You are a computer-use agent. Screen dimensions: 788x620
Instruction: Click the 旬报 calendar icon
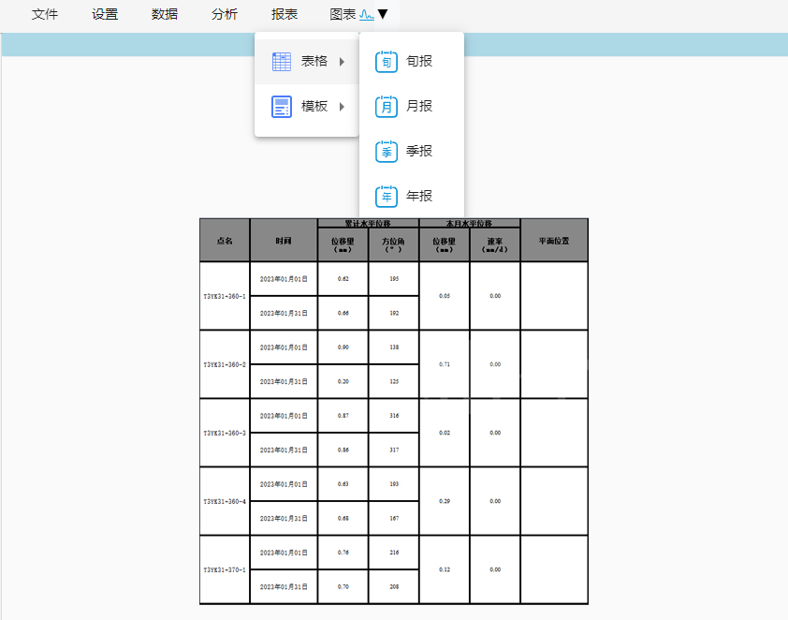point(387,62)
